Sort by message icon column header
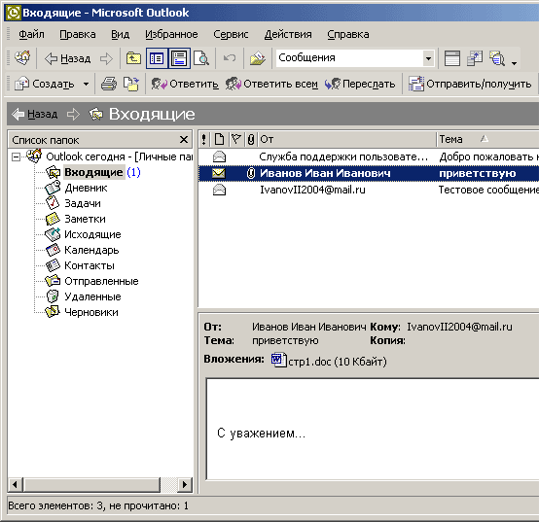 tap(219, 139)
